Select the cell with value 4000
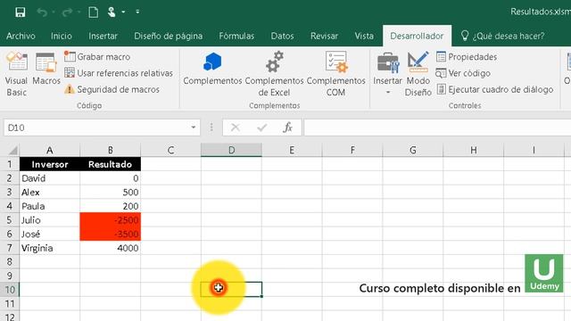 111,248
